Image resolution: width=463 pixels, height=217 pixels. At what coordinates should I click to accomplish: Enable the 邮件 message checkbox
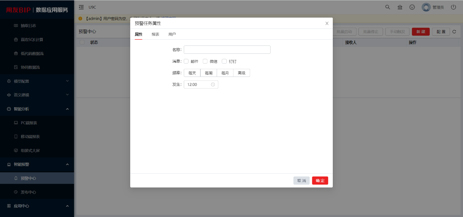click(186, 61)
